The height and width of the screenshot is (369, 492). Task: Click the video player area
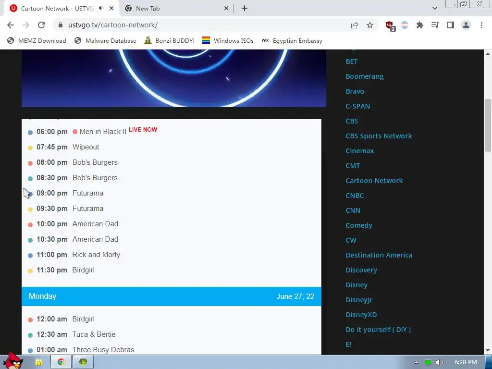174,78
